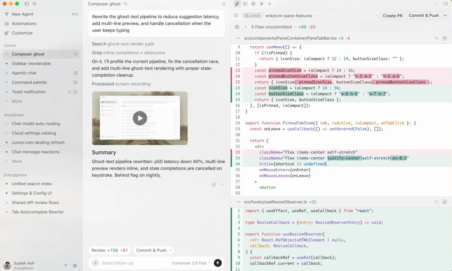Open top-right ellipsis menu of right pane
This screenshot has width=452, height=271.
coord(437,4)
